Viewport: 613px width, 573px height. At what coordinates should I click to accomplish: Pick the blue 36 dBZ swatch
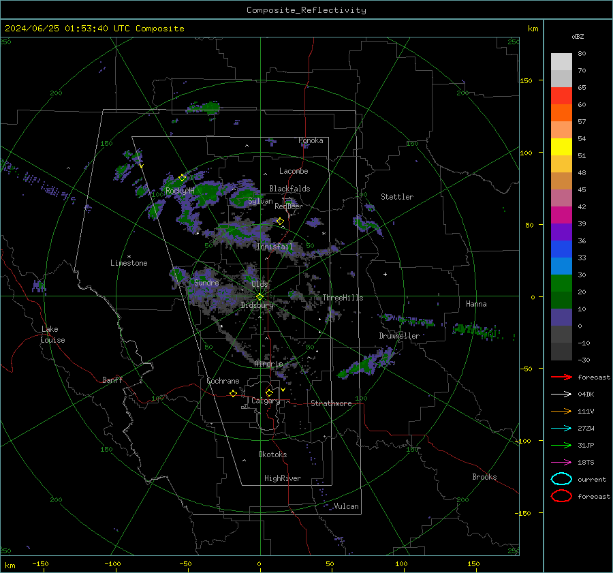561,249
